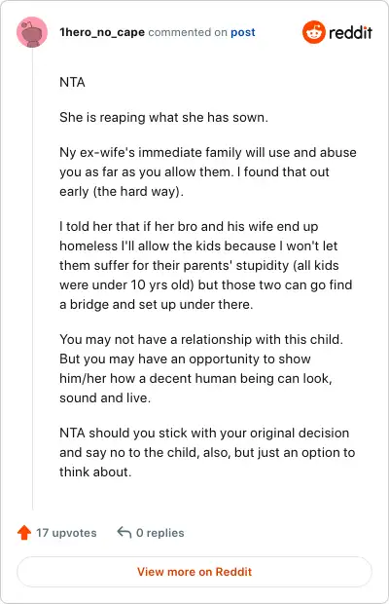The height and width of the screenshot is (604, 389).
Task: Open the 1hero_no_cape Snoo avatar
Action: [x=32, y=32]
